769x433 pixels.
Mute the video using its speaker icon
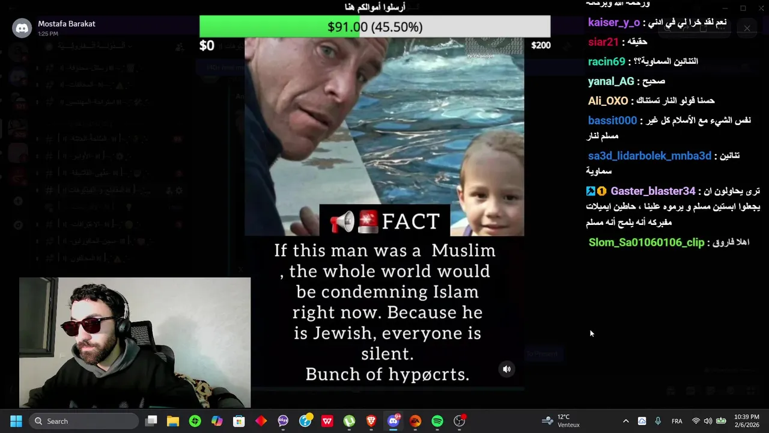click(506, 369)
